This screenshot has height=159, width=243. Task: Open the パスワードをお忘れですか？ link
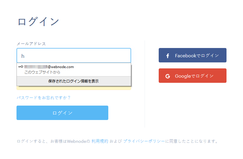click(44, 98)
